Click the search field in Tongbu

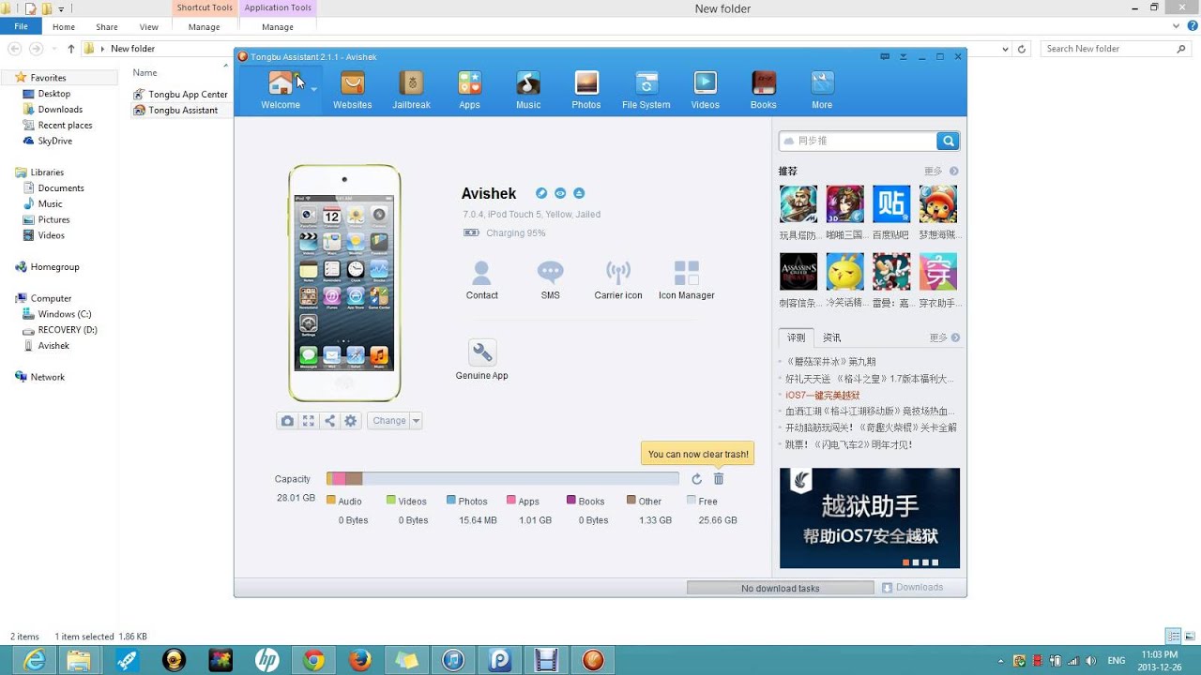pyautogui.click(x=858, y=141)
